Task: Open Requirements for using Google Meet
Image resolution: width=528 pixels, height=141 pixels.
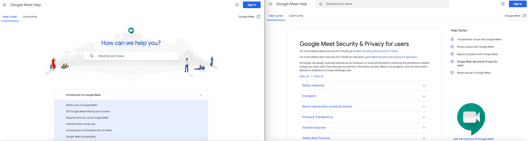Action: pos(87,118)
